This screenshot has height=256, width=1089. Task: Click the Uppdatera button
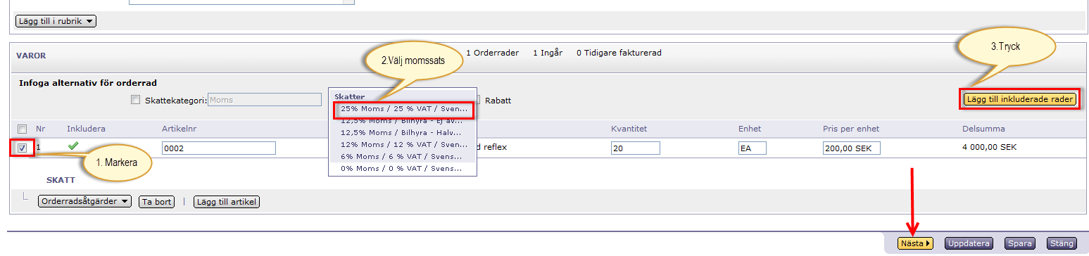[x=969, y=243]
